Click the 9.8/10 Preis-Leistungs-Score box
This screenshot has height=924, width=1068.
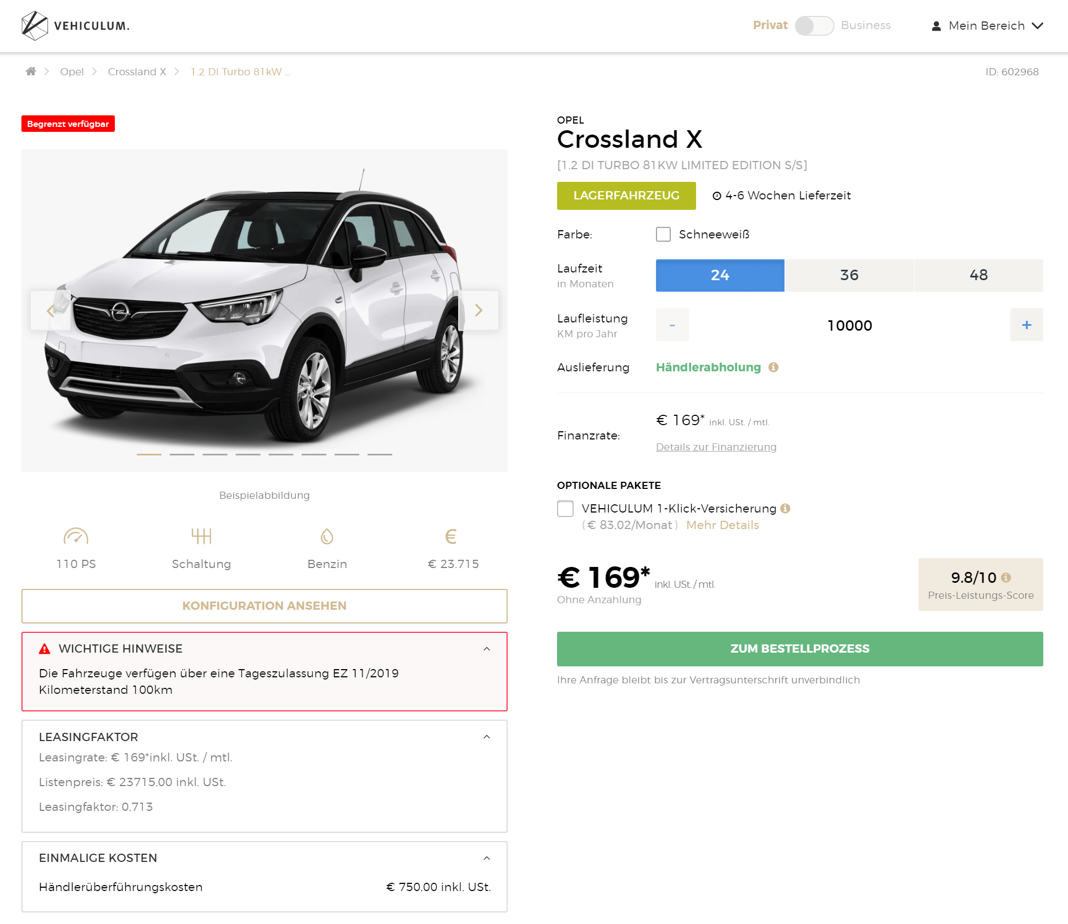(981, 585)
